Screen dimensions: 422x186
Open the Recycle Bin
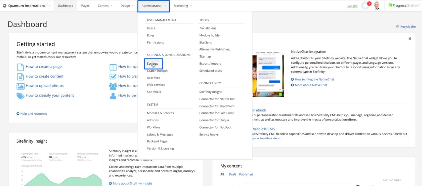click(406, 27)
